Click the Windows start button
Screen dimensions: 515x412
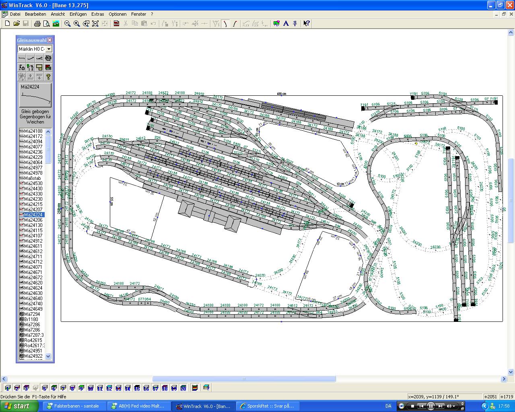(x=19, y=406)
